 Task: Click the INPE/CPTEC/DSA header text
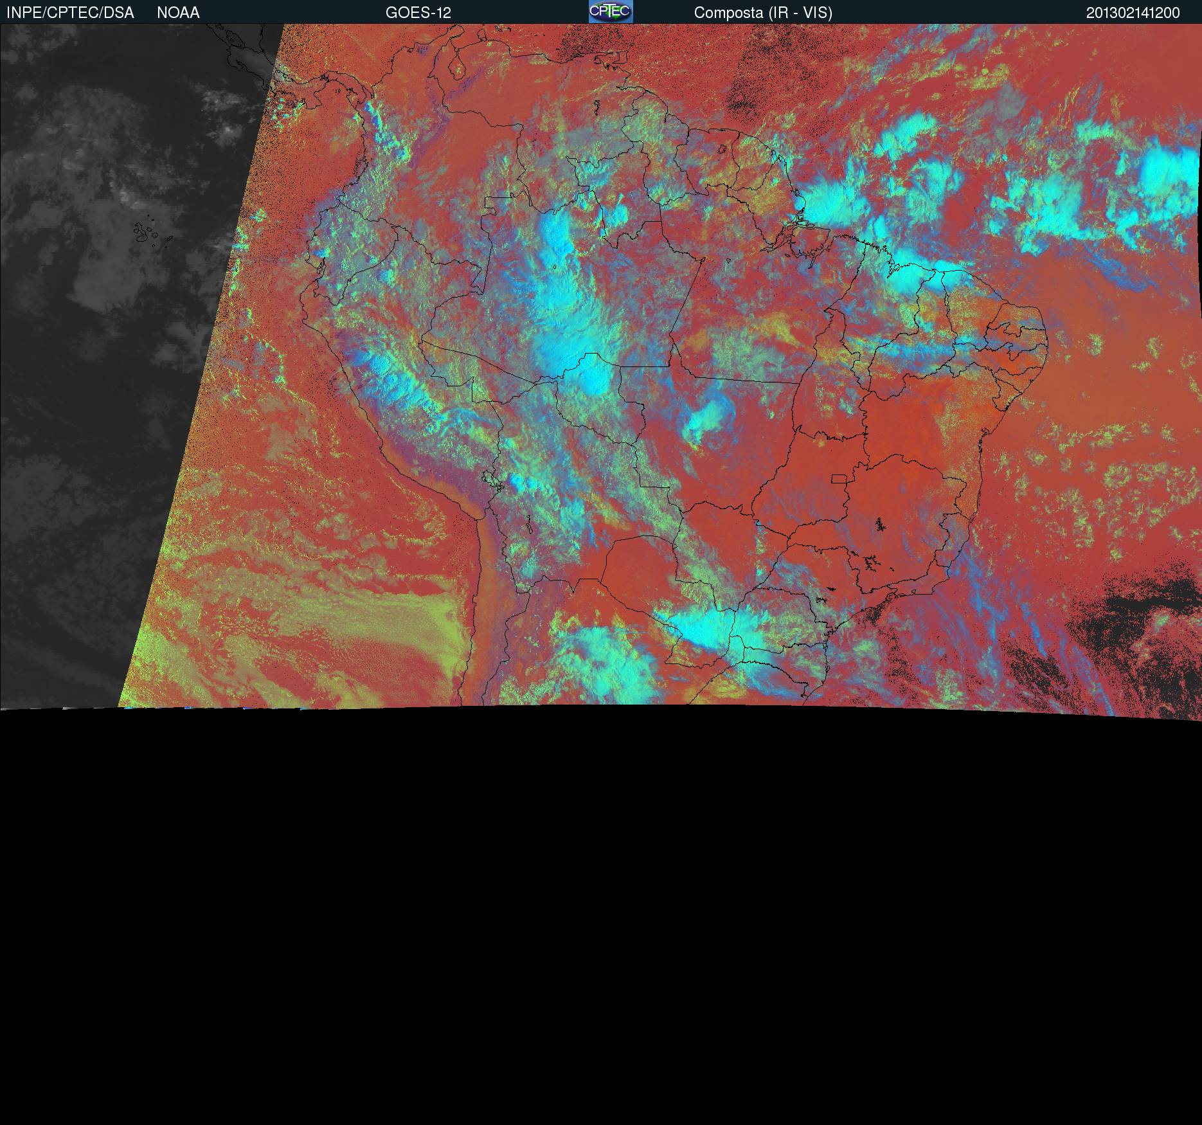[x=70, y=13]
